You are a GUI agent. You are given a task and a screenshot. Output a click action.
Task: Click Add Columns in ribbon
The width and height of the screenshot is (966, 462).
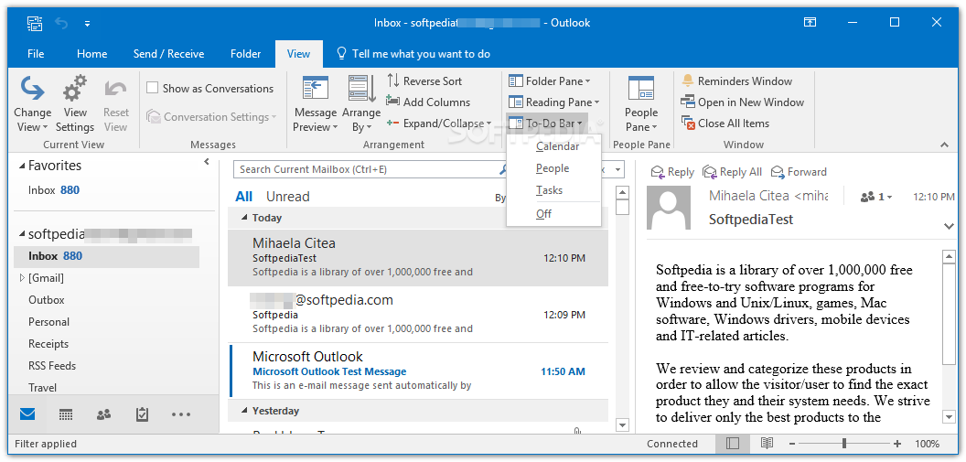click(x=427, y=102)
